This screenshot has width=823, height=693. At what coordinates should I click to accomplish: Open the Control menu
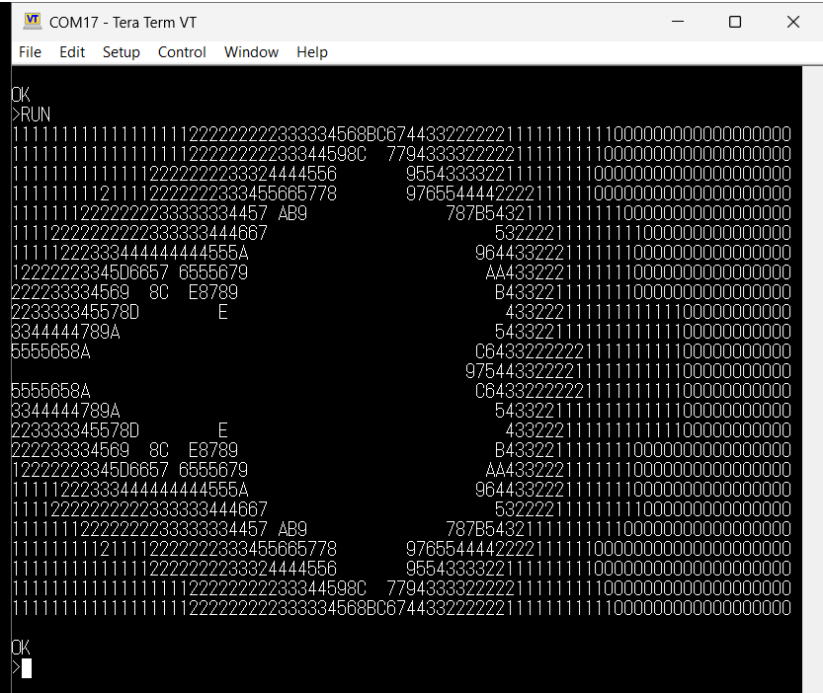click(x=182, y=52)
